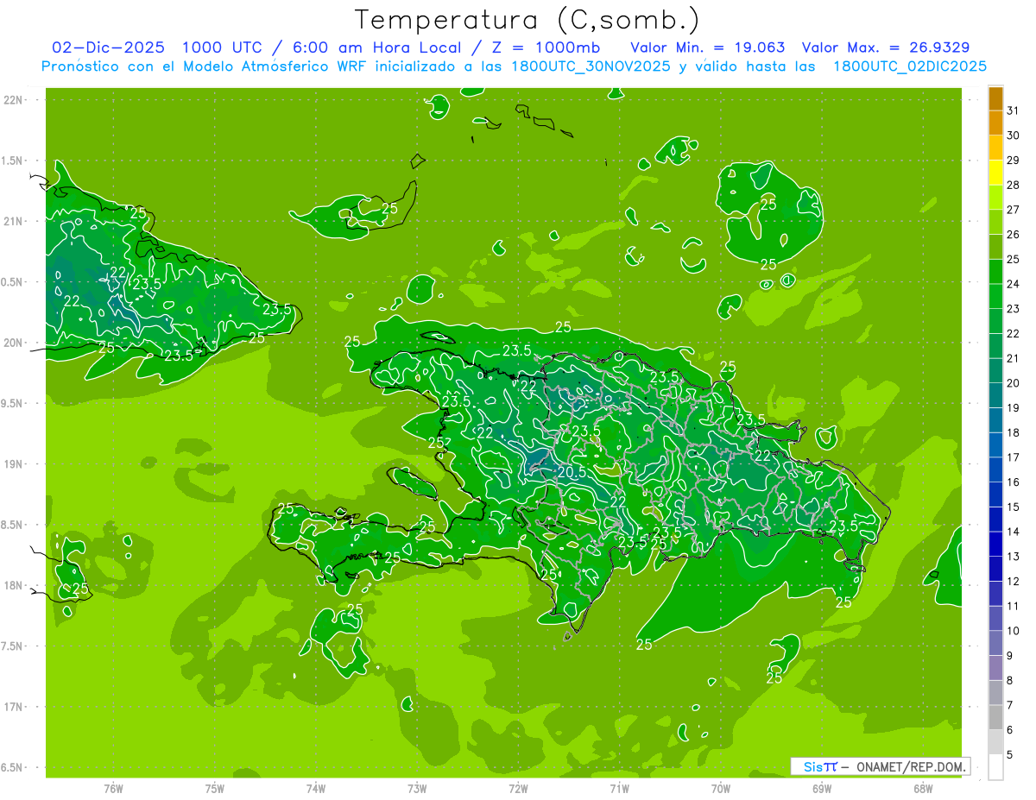Viewport: 1036px width, 800px height.
Task: Click the "75W" longitude axis label
Action: coord(215,789)
